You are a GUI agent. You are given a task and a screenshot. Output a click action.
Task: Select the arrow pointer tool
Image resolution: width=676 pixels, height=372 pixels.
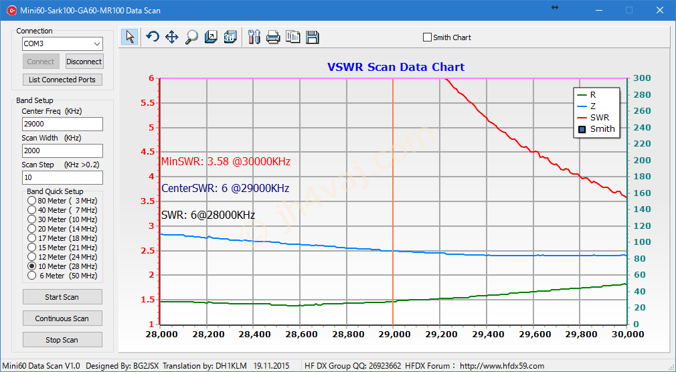130,37
